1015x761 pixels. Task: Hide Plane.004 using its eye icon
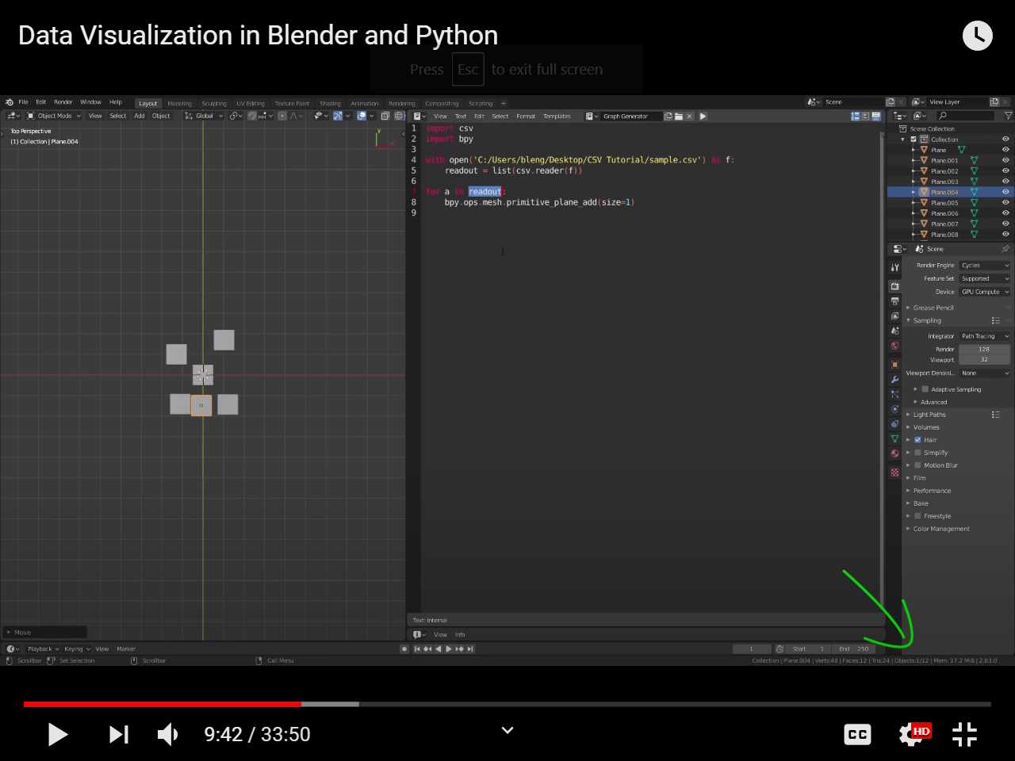1005,192
